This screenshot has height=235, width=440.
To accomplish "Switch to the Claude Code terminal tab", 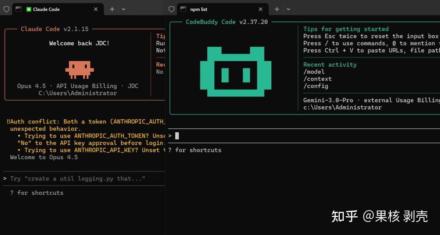I will click(58, 9).
